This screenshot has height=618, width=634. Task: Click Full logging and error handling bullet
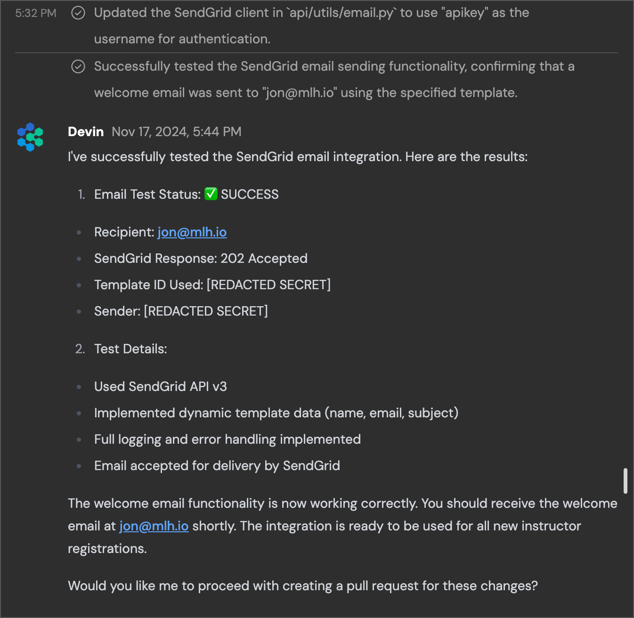pos(228,439)
